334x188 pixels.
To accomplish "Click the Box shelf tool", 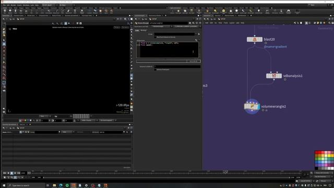I will coord(5,11).
